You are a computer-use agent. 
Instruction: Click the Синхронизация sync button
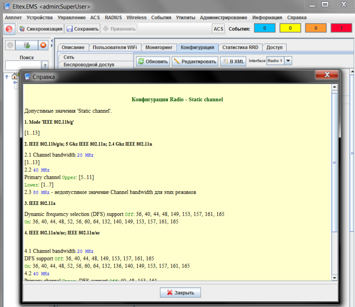point(40,29)
